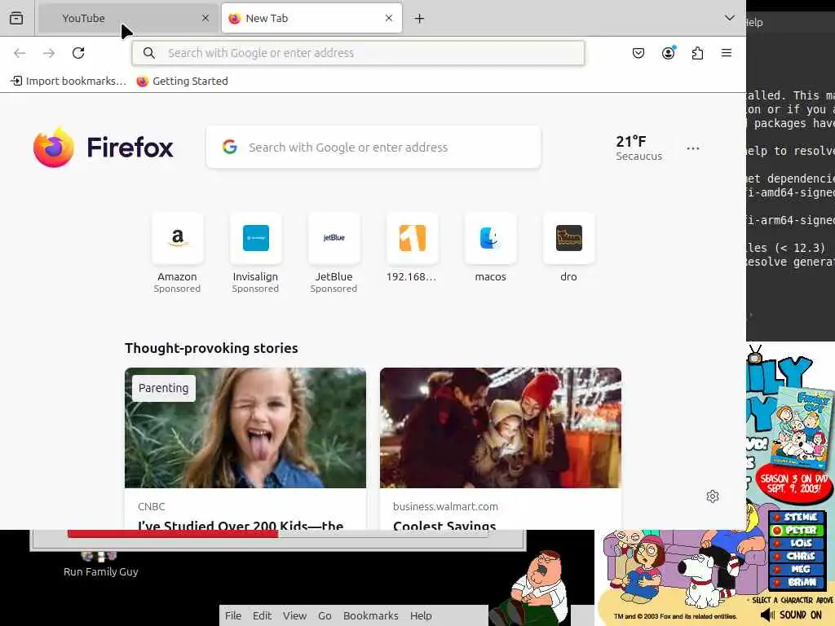Focus the Google search box on page

pos(373,148)
